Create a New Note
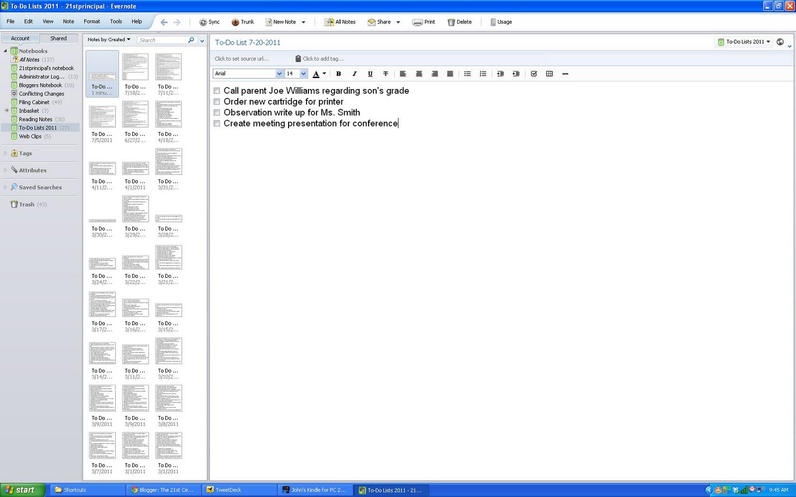 pyautogui.click(x=281, y=22)
